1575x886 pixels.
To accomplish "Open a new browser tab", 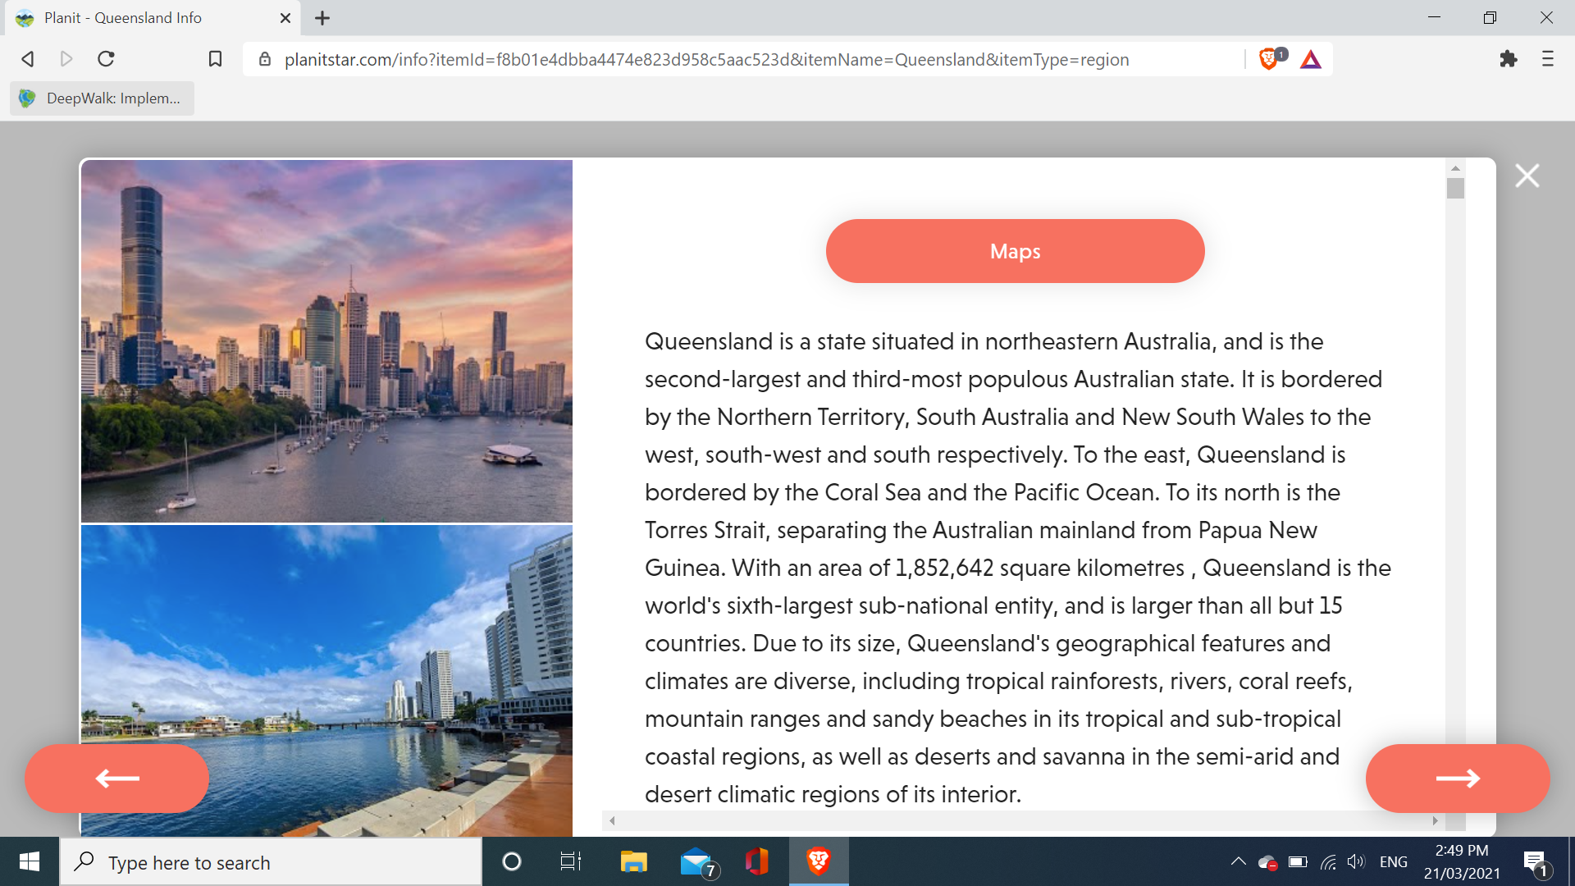I will 322,18.
